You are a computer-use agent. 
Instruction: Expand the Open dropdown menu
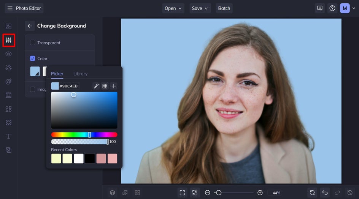[x=173, y=8]
